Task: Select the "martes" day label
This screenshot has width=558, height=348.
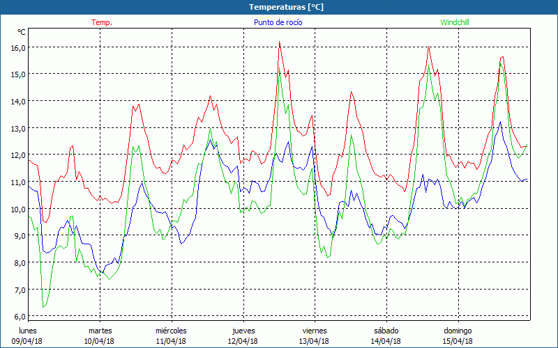Action: [100, 331]
